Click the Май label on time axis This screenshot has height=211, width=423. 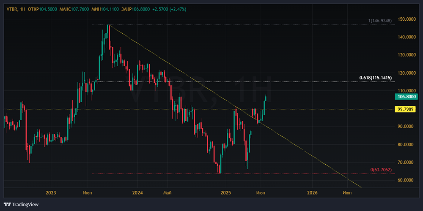167,193
